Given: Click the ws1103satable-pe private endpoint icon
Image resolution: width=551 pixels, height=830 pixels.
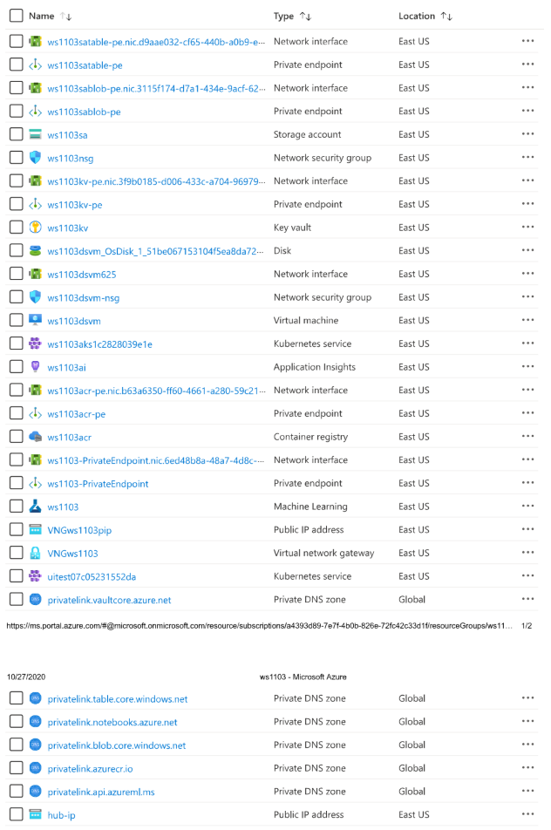Looking at the screenshot, I should tap(35, 65).
